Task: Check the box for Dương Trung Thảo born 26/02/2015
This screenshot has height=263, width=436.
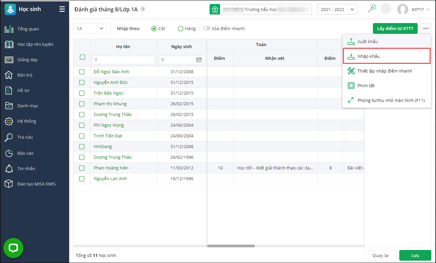Action: click(x=82, y=115)
